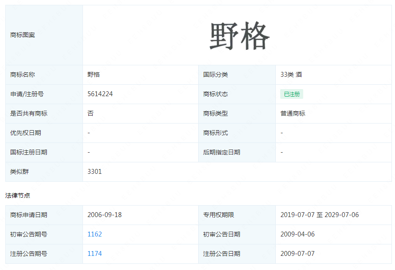Select the trademark name value 野格
Screen dimensions: 395x270
(x=94, y=75)
